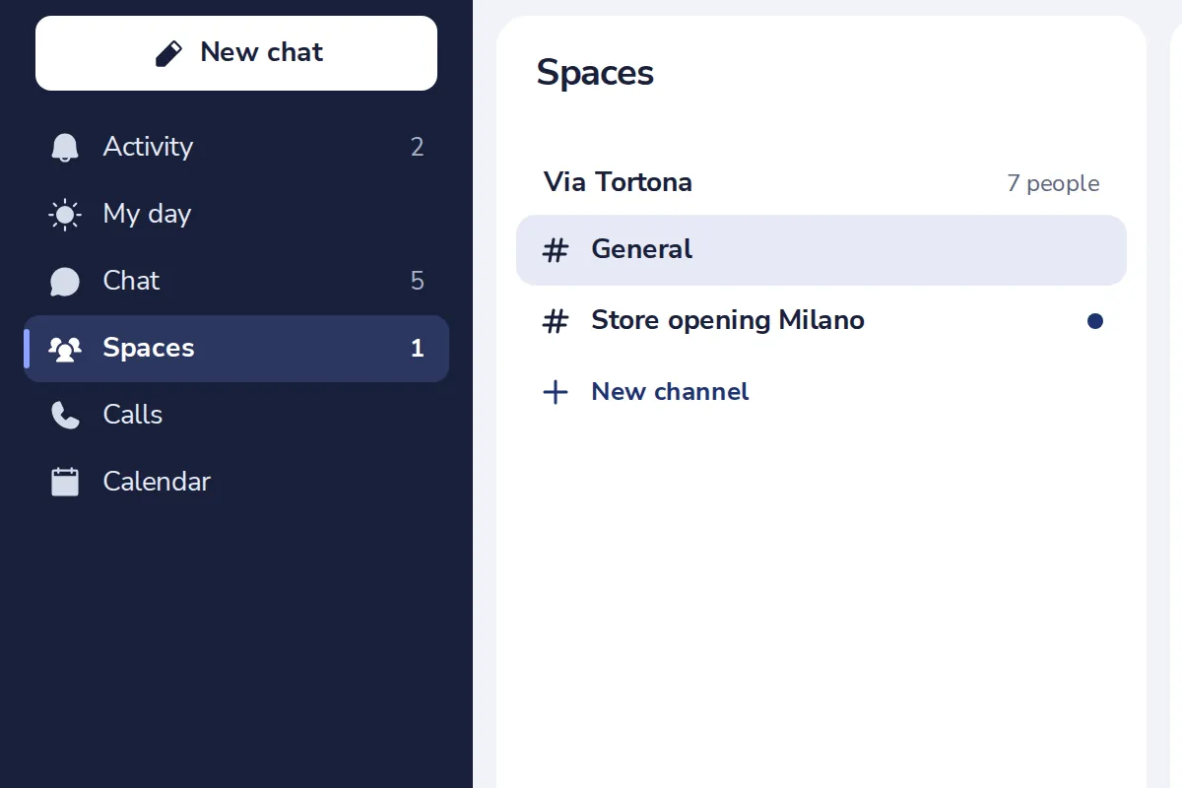Image resolution: width=1182 pixels, height=788 pixels.
Task: Click the Calendar icon
Action: [65, 482]
